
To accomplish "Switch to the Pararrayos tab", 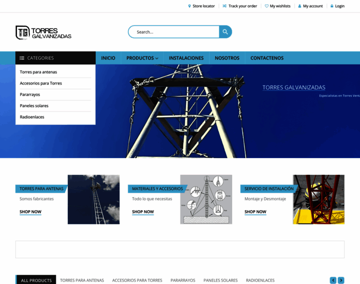I will click(x=183, y=280).
